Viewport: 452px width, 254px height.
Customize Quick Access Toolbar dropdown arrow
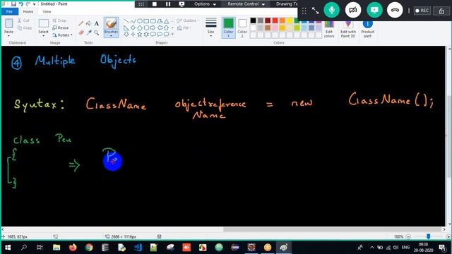(35, 4)
